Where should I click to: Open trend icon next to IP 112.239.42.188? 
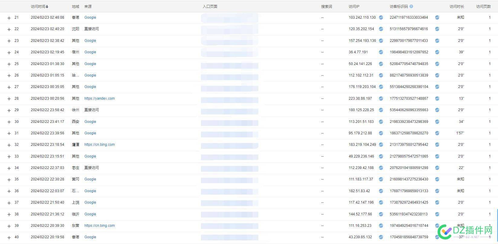[x=381, y=168]
